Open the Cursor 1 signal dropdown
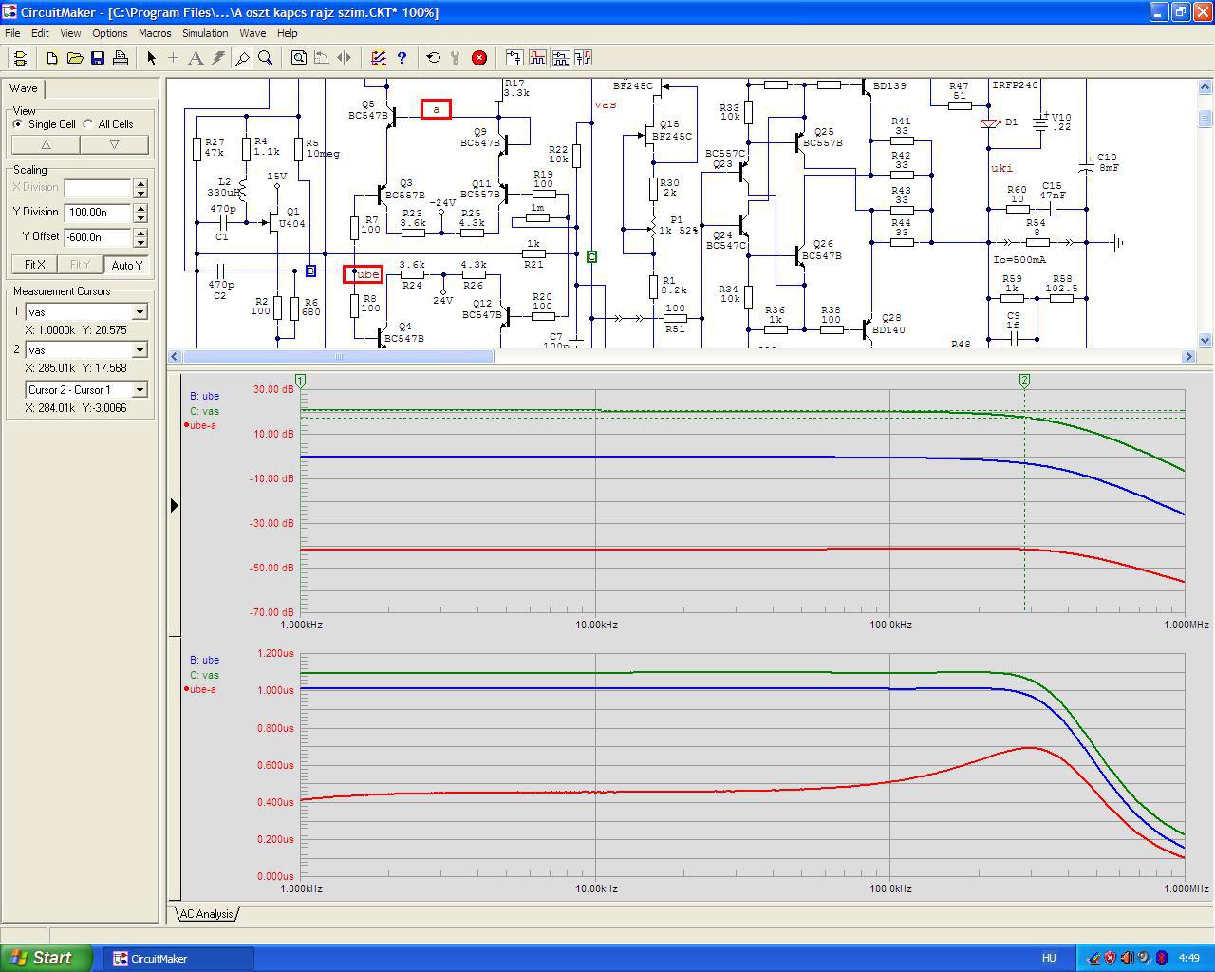Viewport: 1215px width, 972px height. (140, 312)
